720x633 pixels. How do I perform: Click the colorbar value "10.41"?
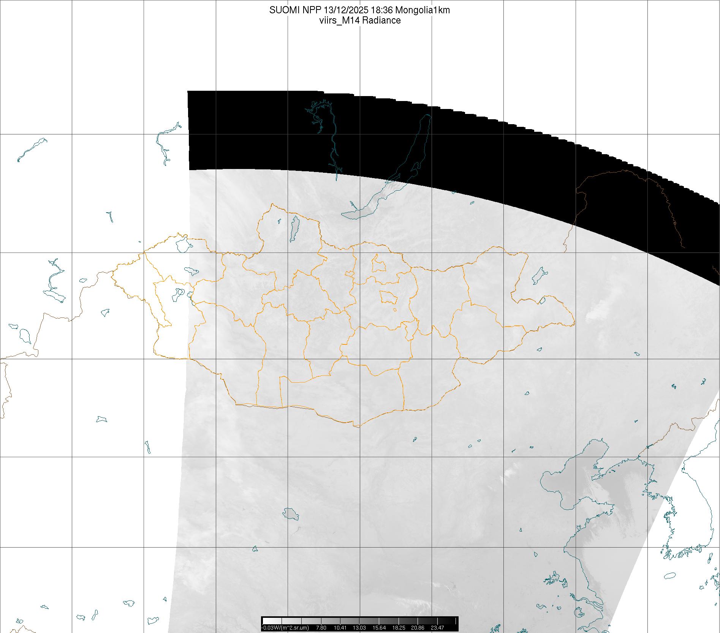pos(340,628)
